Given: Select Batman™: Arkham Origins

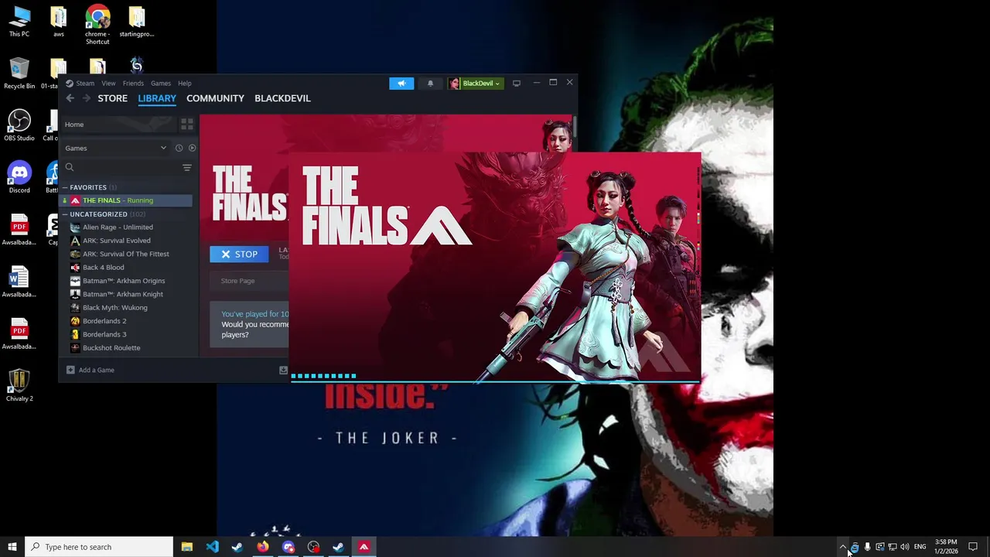Looking at the screenshot, I should tap(127, 281).
